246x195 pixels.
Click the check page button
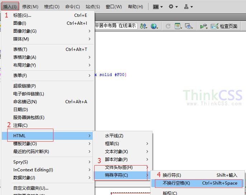tap(224, 26)
